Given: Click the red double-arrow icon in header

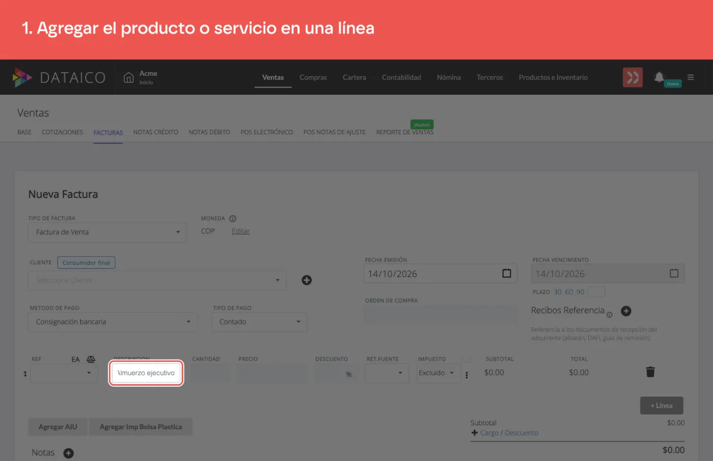Looking at the screenshot, I should click(633, 77).
